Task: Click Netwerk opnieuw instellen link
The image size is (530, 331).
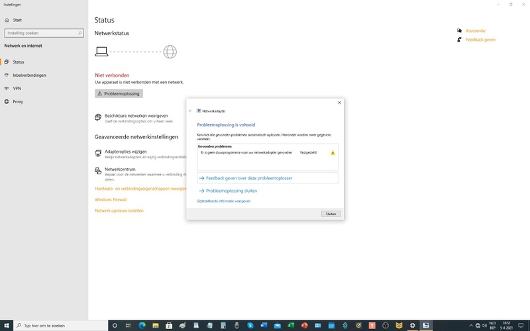Action: click(119, 211)
